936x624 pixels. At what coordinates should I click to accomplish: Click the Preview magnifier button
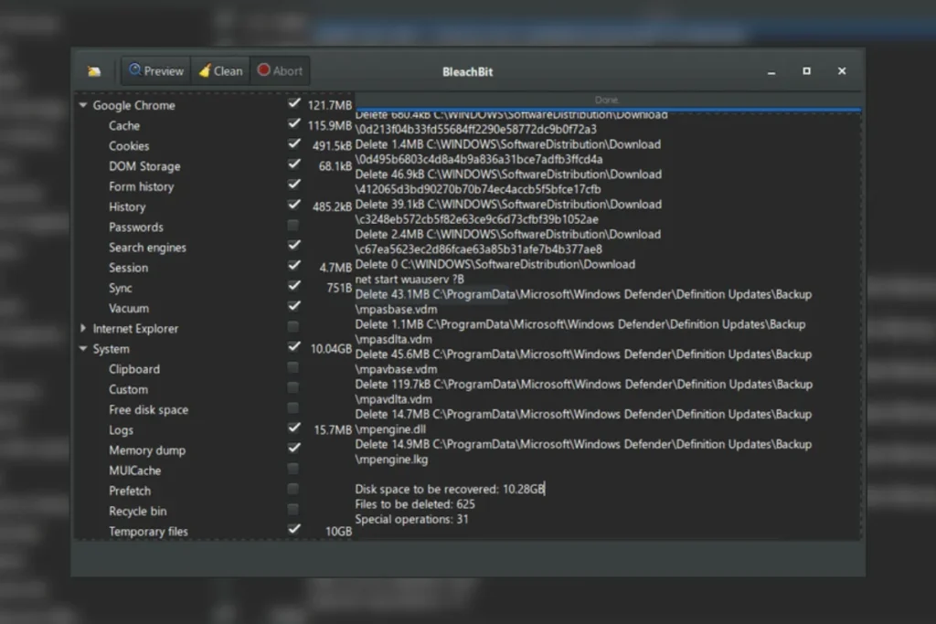(155, 71)
